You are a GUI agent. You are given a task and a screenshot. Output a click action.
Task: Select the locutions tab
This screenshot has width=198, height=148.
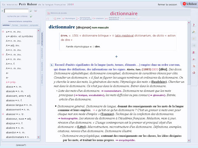(24, 25)
